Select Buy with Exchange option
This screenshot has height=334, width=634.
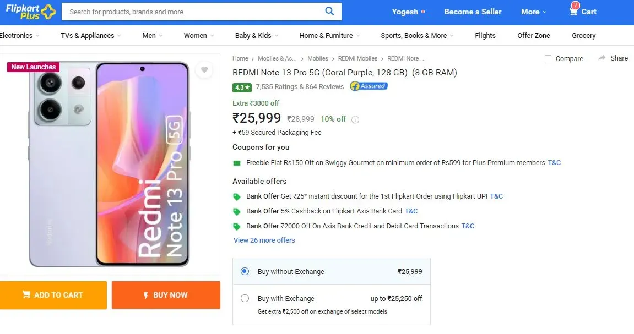click(x=245, y=298)
